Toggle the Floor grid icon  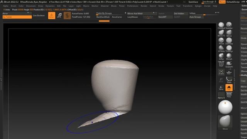tap(229, 72)
